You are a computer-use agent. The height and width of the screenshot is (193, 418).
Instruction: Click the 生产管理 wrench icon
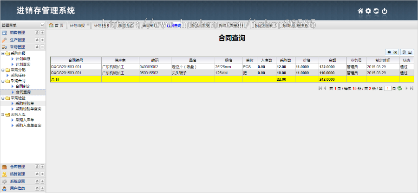[x=4, y=40]
